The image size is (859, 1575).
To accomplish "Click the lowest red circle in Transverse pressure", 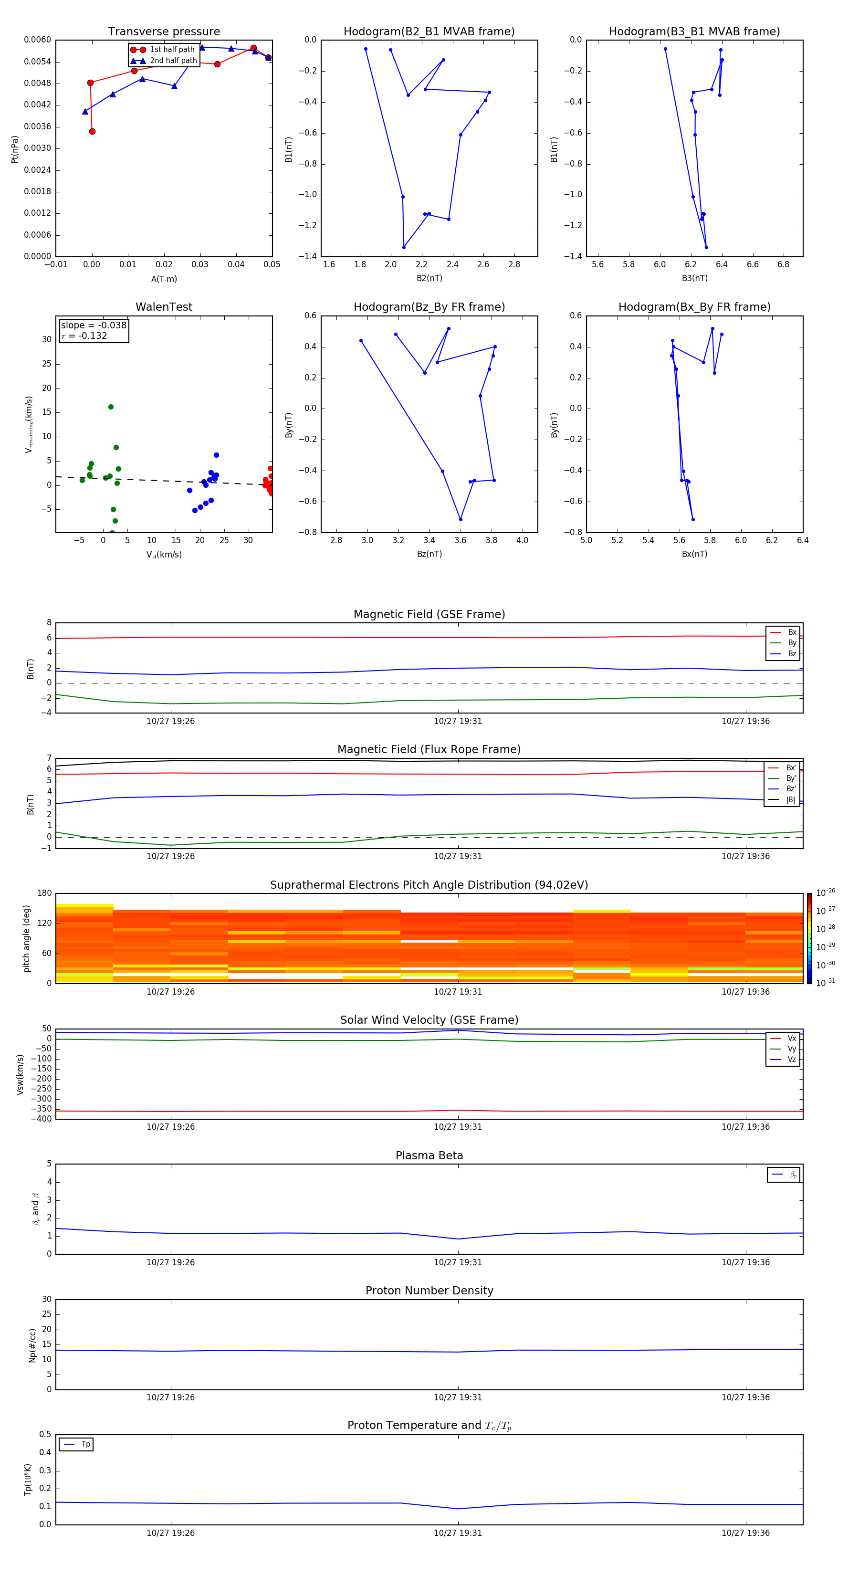I will (92, 131).
